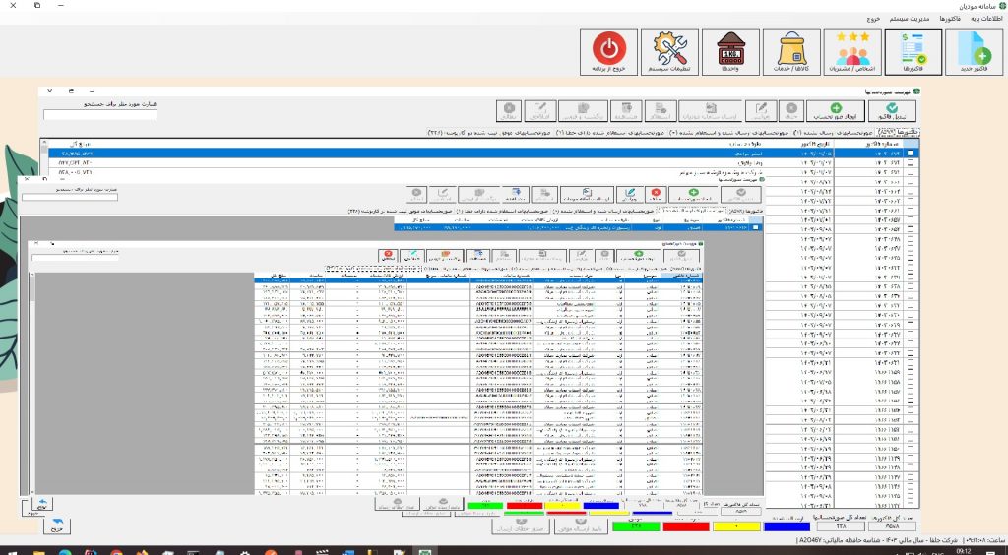Click the red خروج از برنامه power icon

point(608,54)
